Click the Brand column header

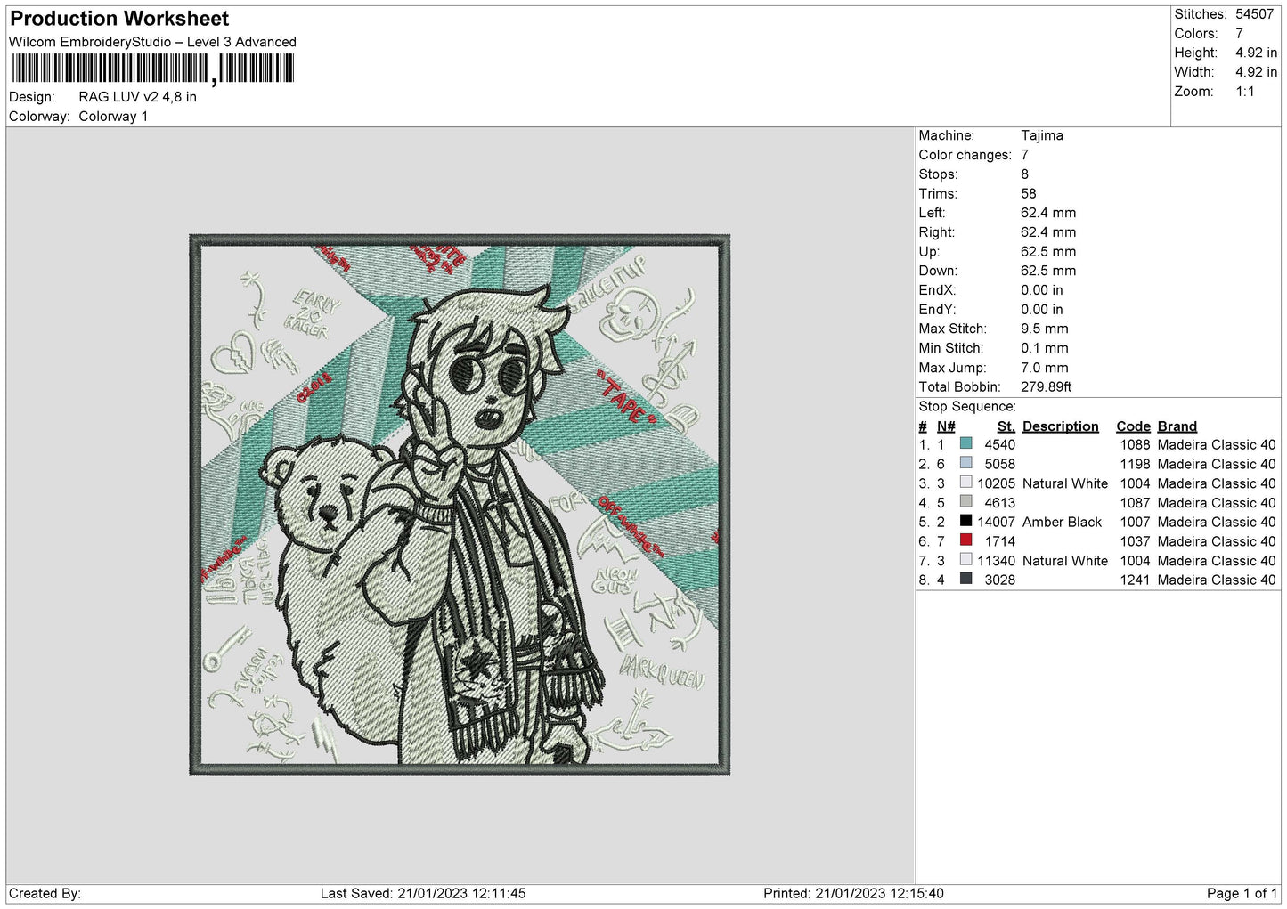[x=1177, y=426]
